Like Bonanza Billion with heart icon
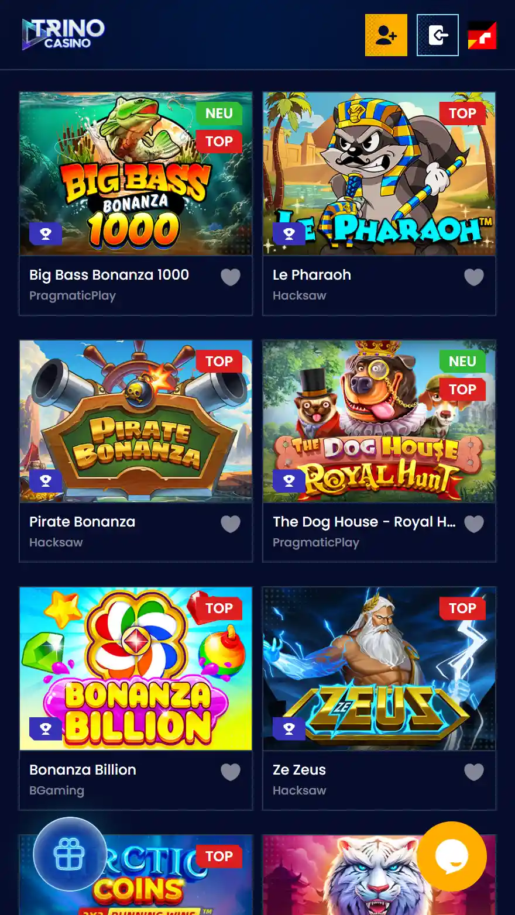 point(231,772)
